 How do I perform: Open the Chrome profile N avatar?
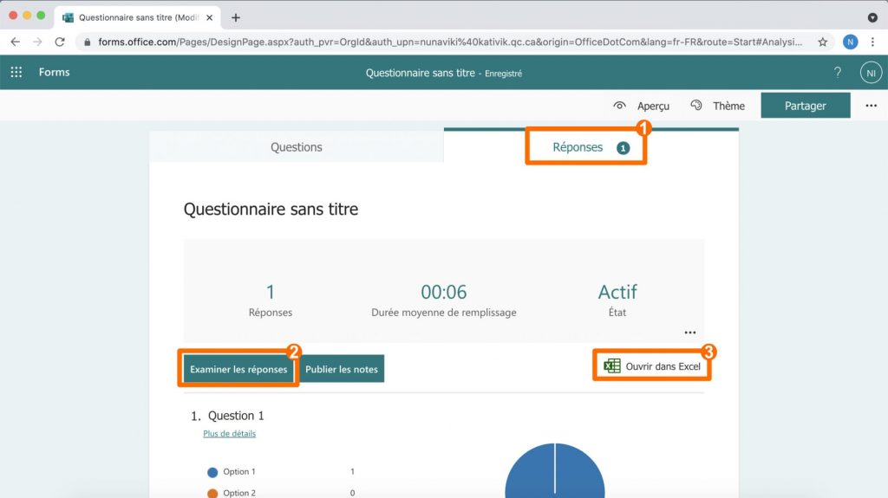pyautogui.click(x=850, y=42)
